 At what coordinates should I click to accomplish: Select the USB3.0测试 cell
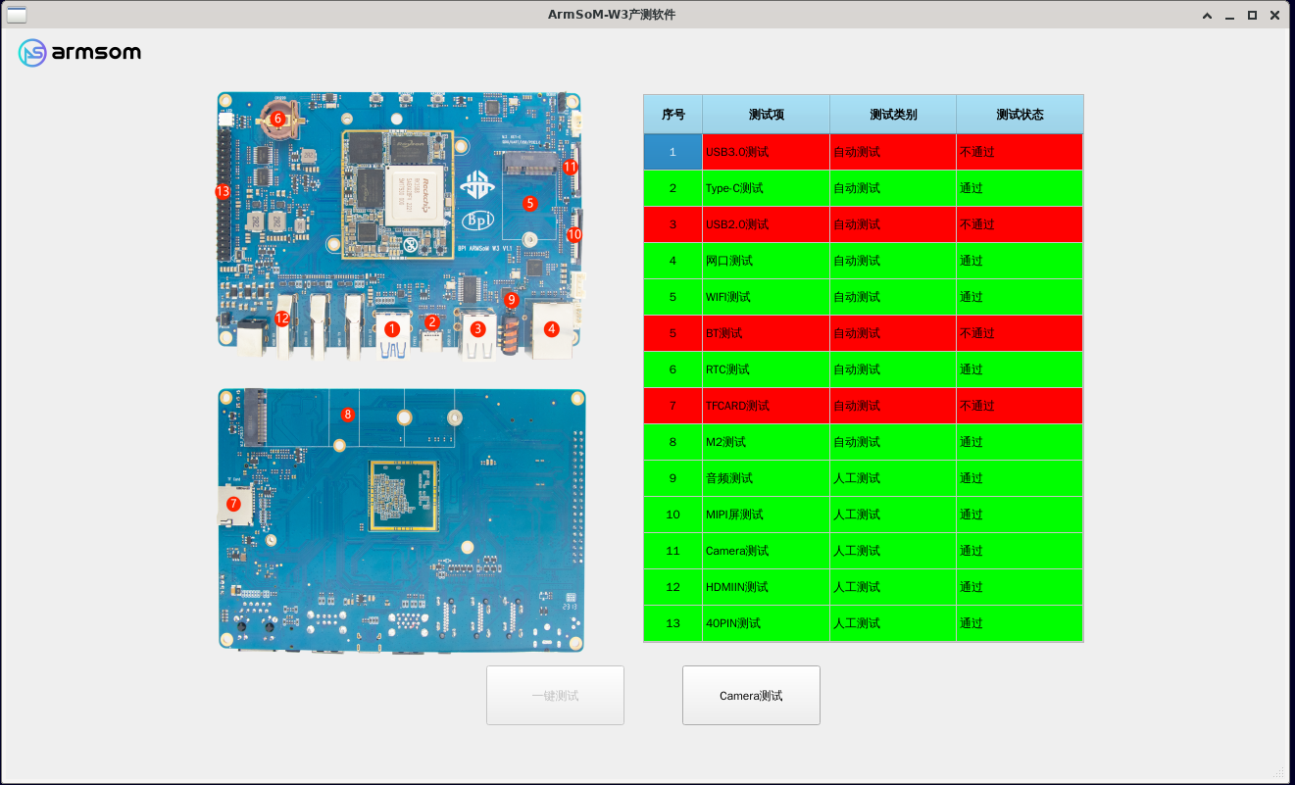click(x=767, y=152)
